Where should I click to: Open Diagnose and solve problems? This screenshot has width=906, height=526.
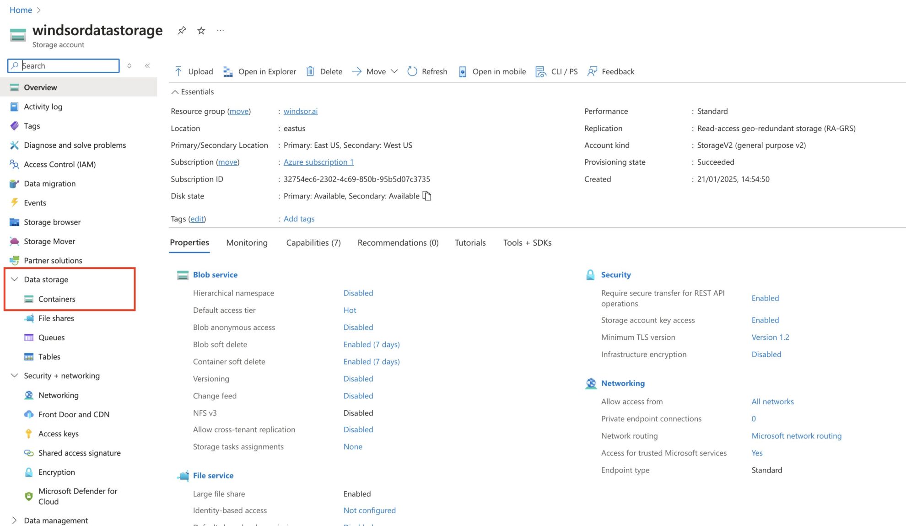tap(75, 145)
